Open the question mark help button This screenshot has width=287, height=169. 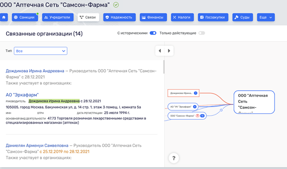point(174,158)
